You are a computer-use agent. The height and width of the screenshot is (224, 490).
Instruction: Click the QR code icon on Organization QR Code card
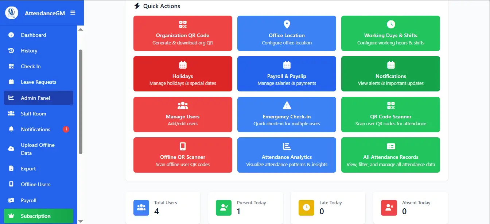tap(182, 24)
